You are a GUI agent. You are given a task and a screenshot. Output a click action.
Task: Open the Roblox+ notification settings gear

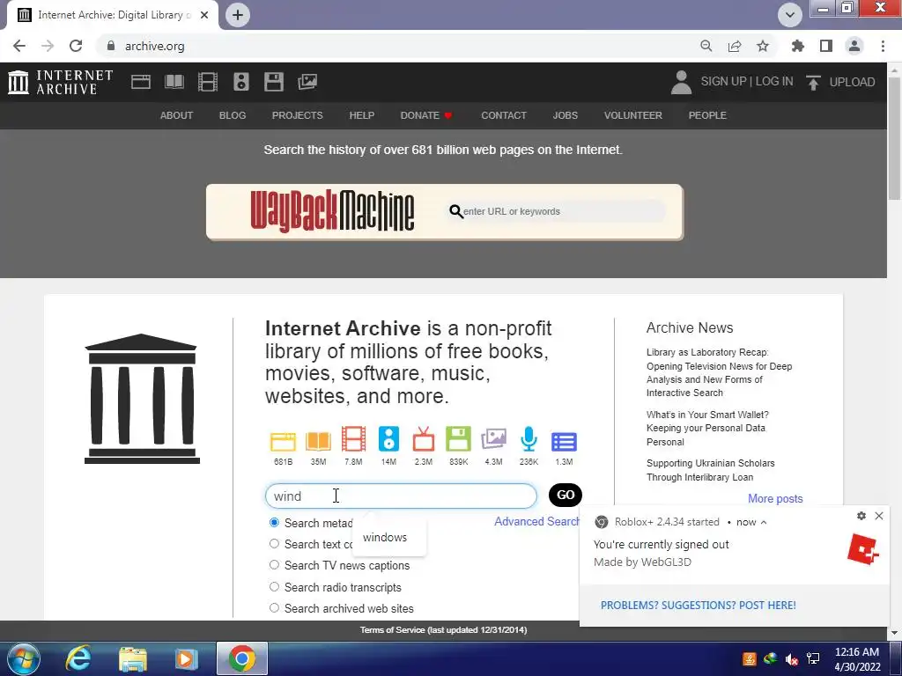coord(861,516)
